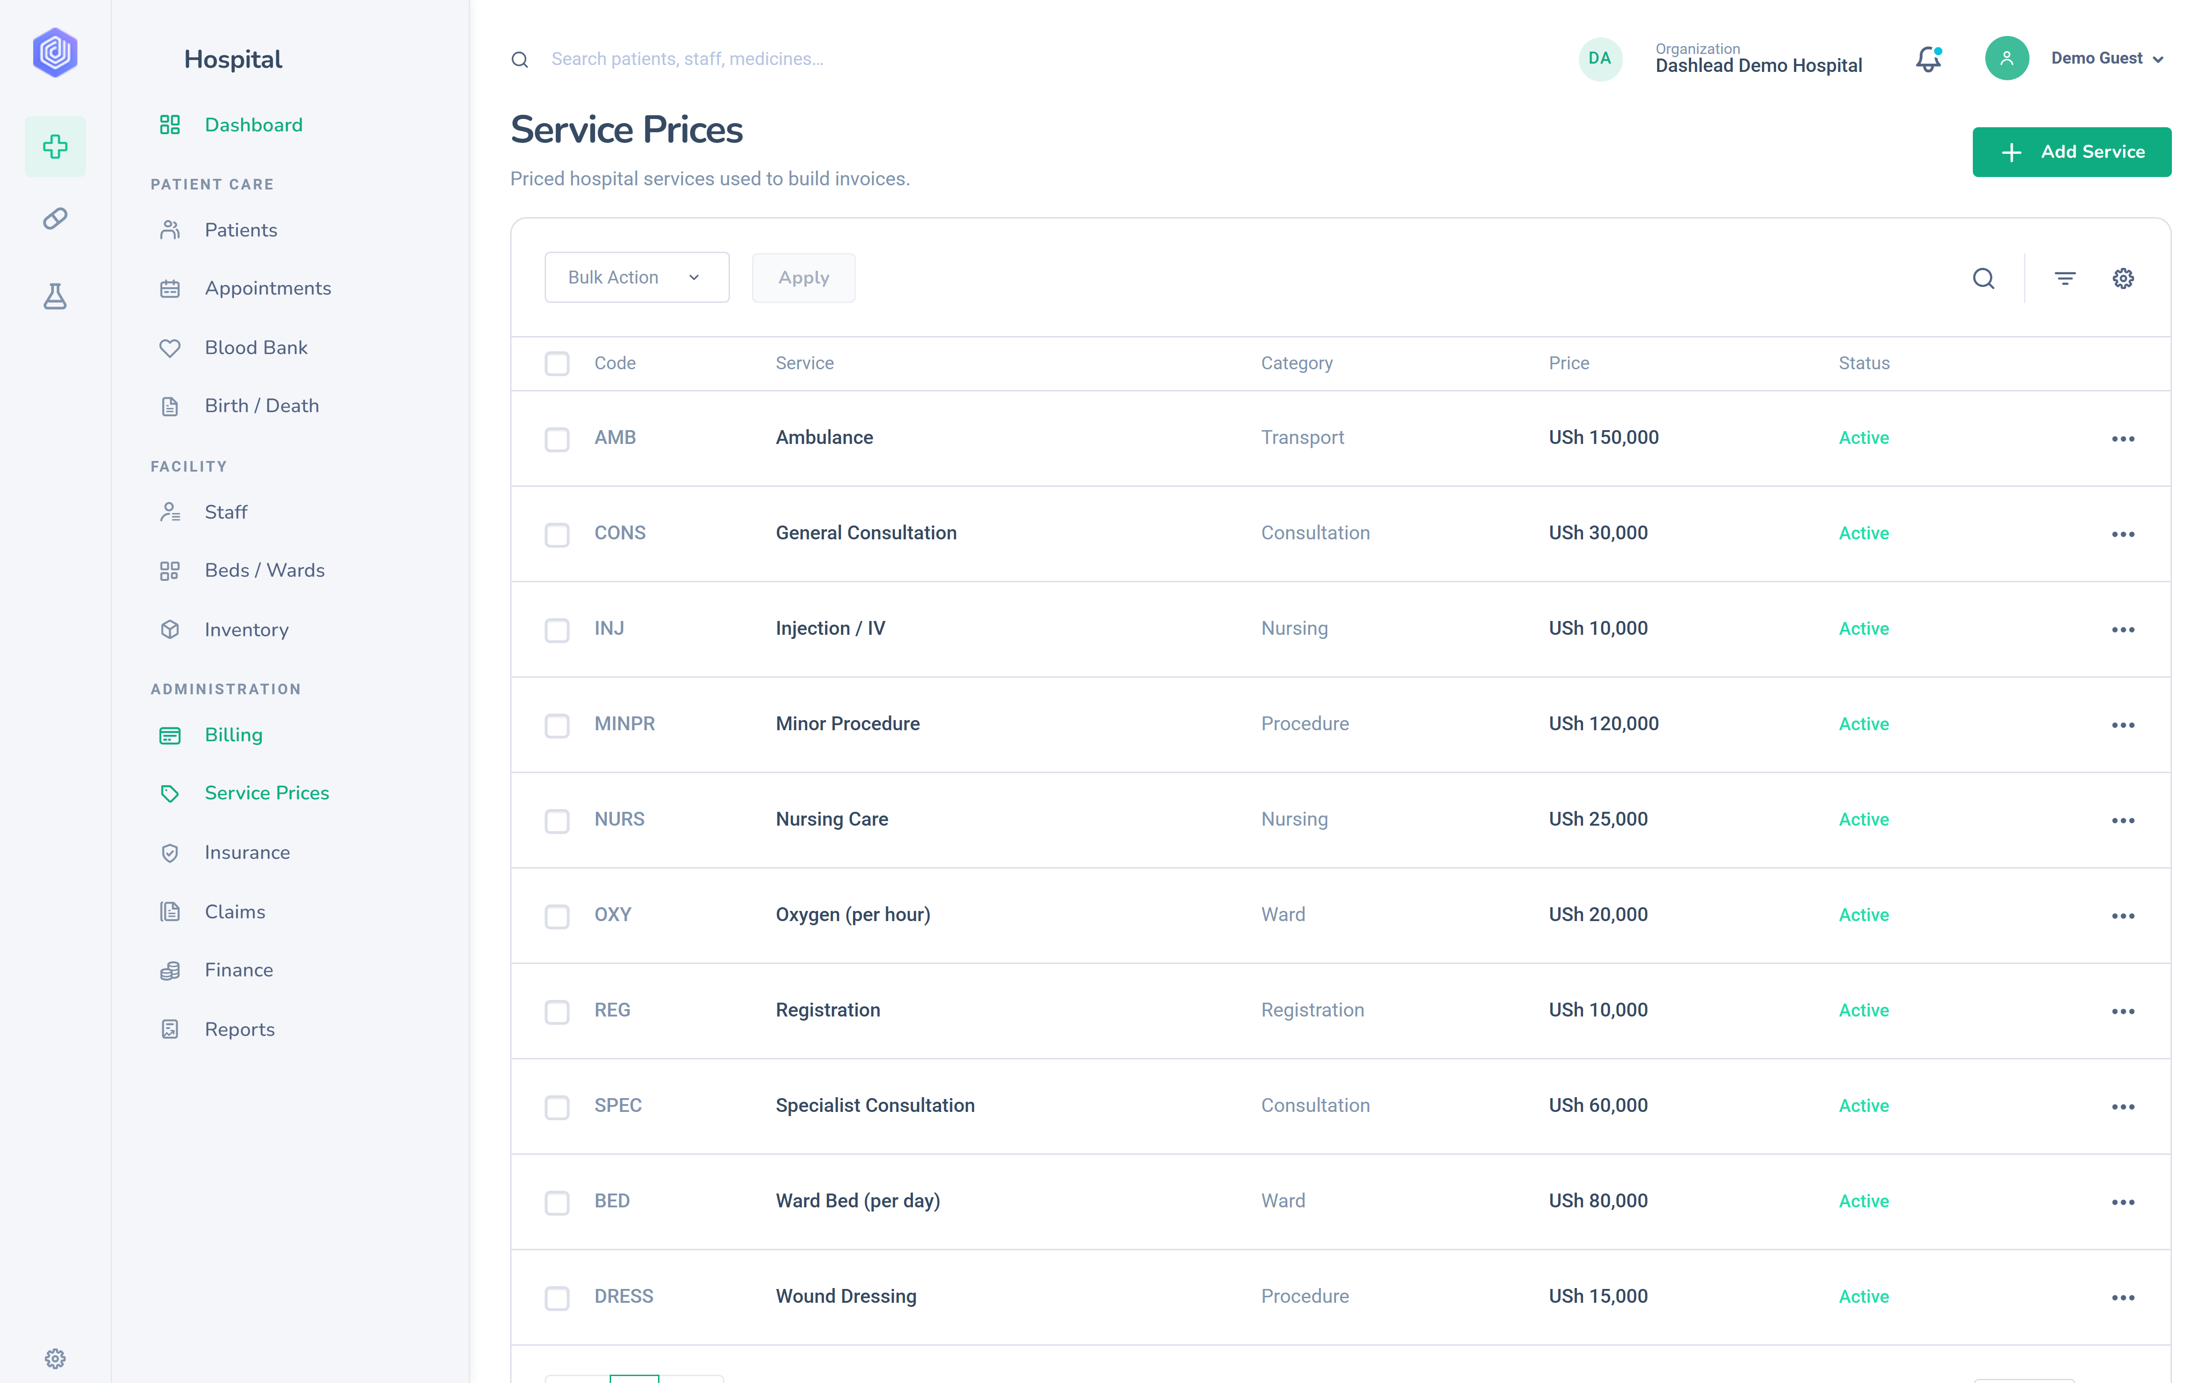Open the Organization Dashlead Demo Hospital switcher
This screenshot has height=1383, width=2212.
pos(1758,59)
